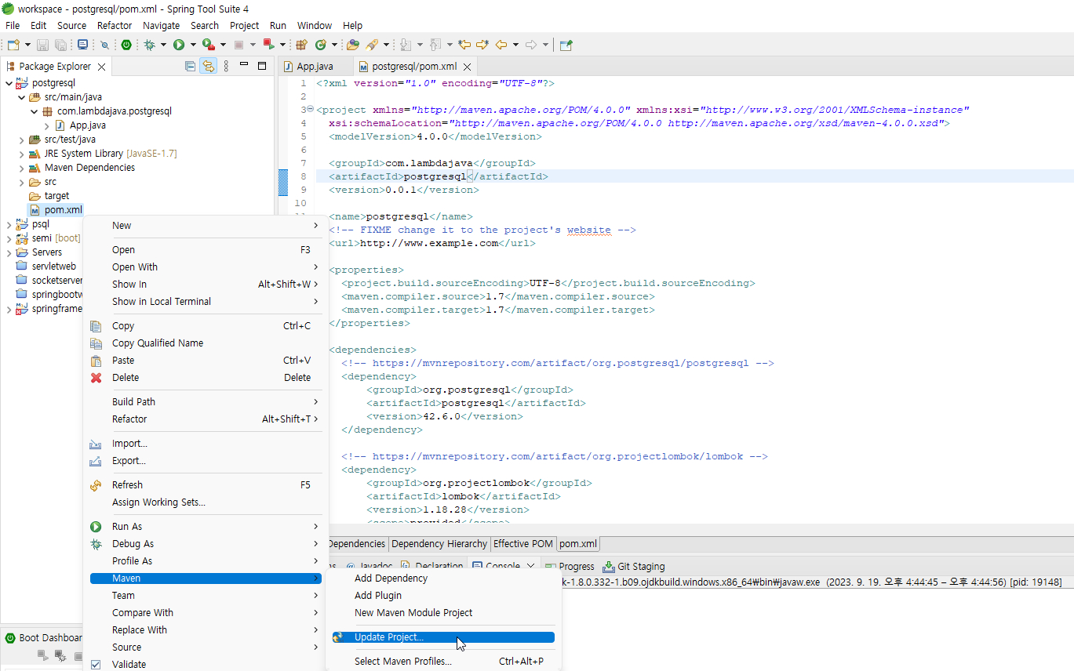
Task: Choose New Maven Module Project
Action: 443,613
